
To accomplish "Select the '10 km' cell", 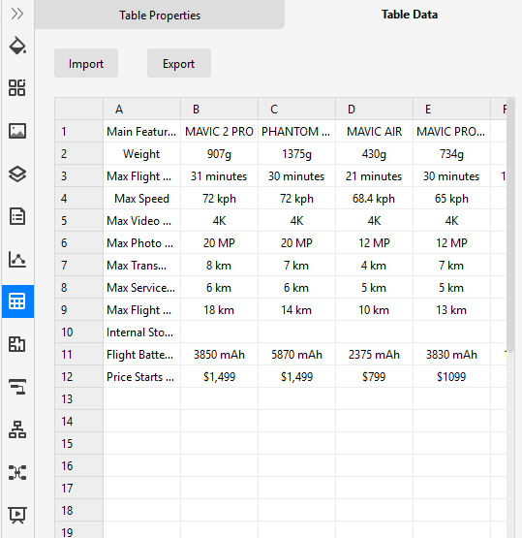I will (374, 310).
